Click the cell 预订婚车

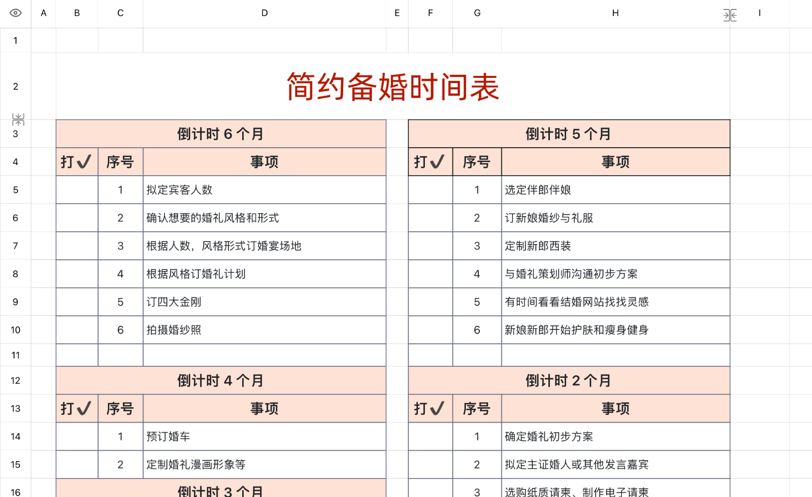click(264, 437)
